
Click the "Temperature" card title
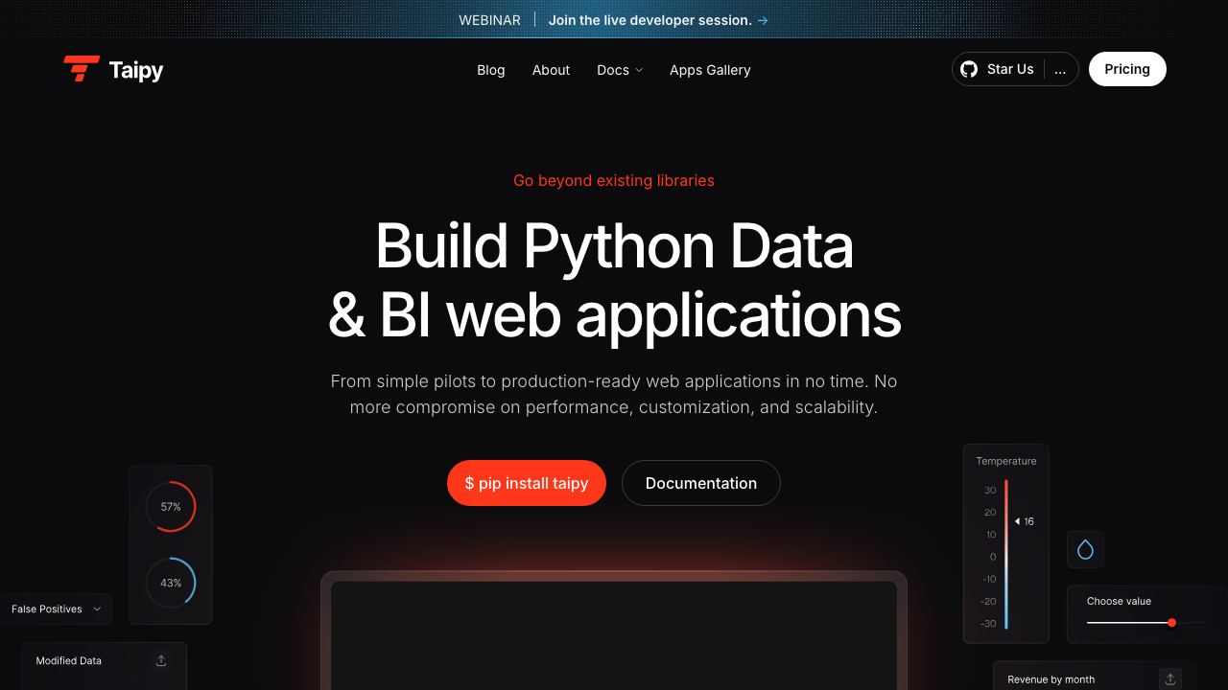point(1006,461)
